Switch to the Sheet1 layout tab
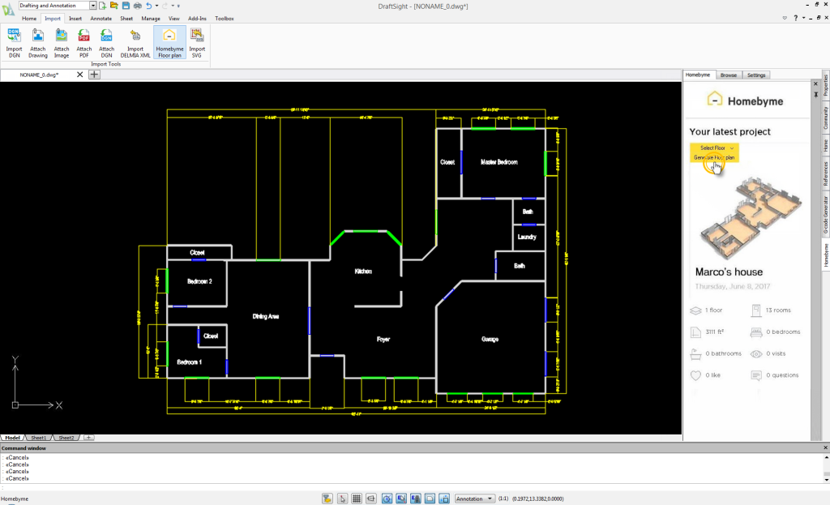This screenshot has width=830, height=505. pyautogui.click(x=40, y=438)
